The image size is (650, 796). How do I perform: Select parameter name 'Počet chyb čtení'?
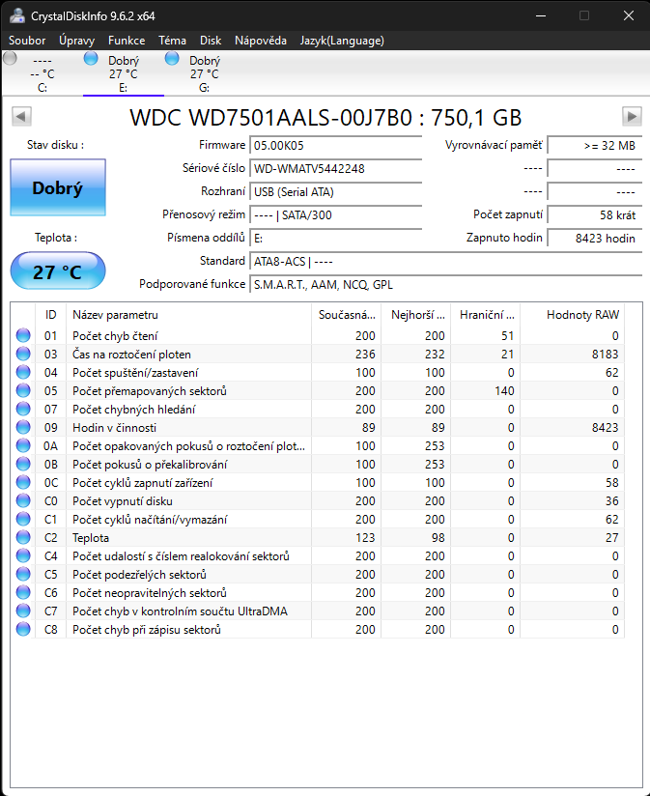(x=115, y=336)
